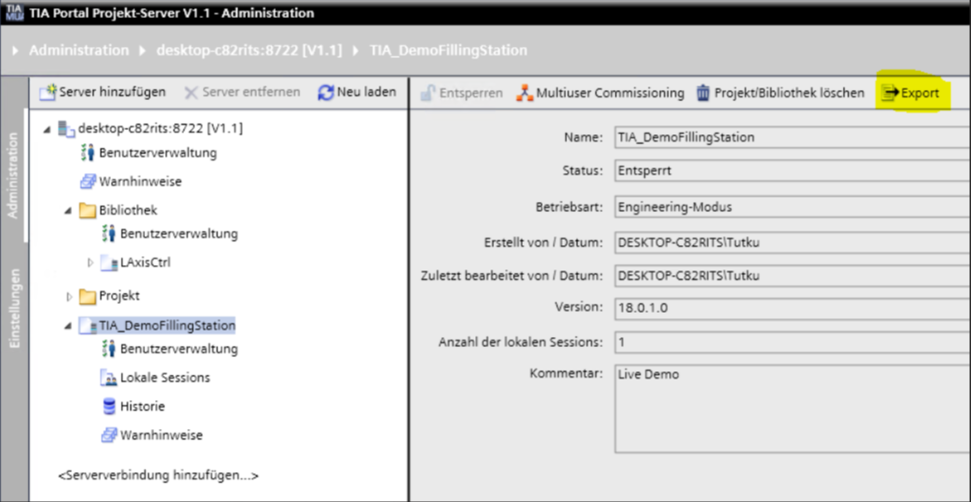Click user icon of Bibliothek Benutzerverwaltung
This screenshot has width=971, height=502.
pos(109,234)
